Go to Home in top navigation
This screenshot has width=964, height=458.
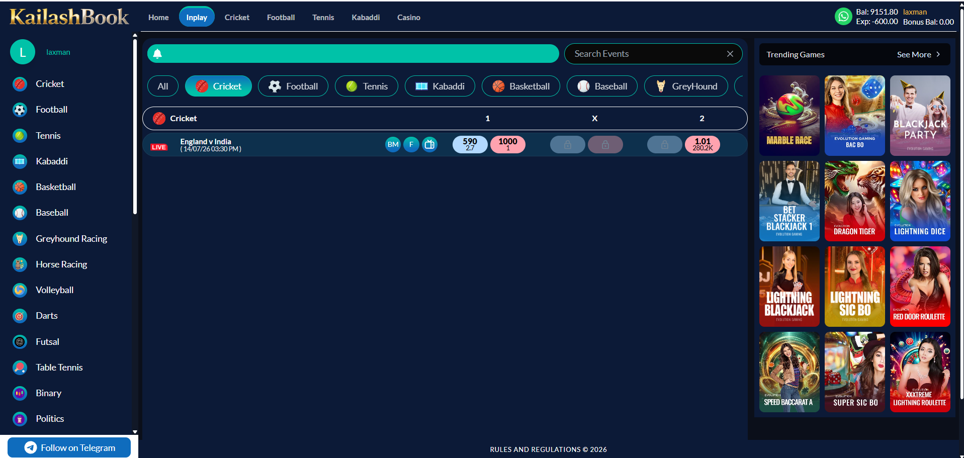click(158, 17)
